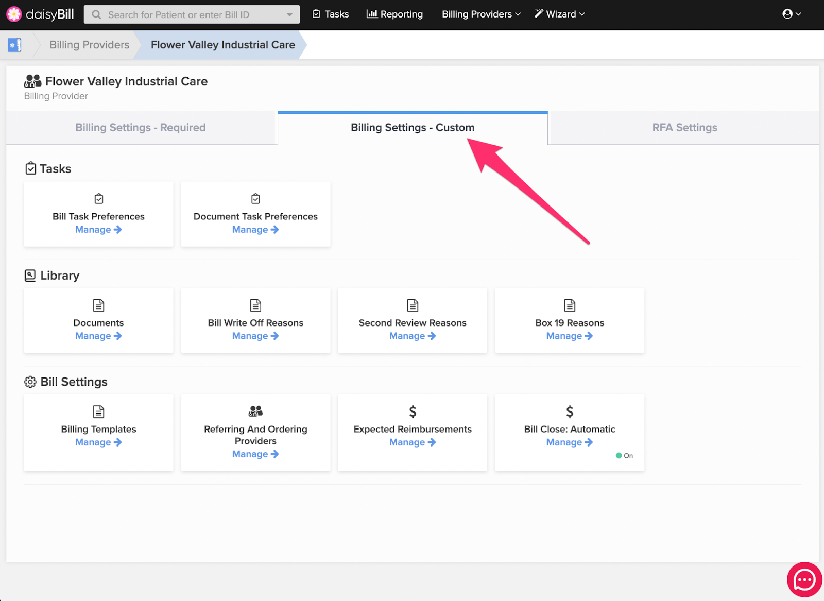Click the Flower Valley provider group icon

click(32, 81)
